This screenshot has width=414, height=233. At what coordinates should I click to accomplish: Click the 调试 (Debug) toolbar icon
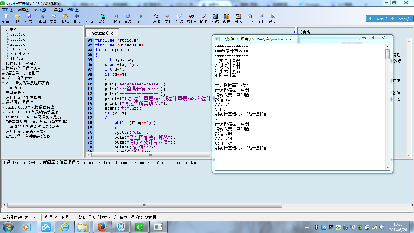[156, 19]
